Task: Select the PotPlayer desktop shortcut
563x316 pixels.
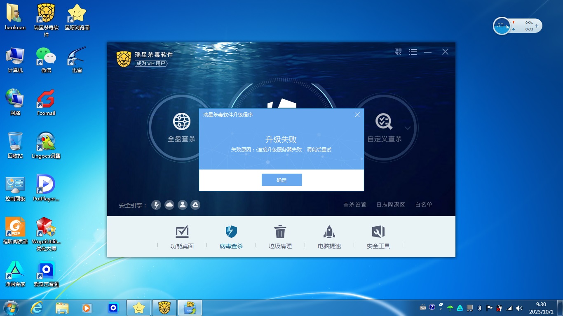Action: [x=46, y=188]
